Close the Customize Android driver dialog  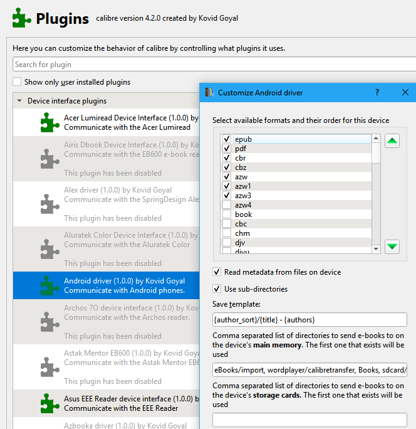click(x=405, y=92)
